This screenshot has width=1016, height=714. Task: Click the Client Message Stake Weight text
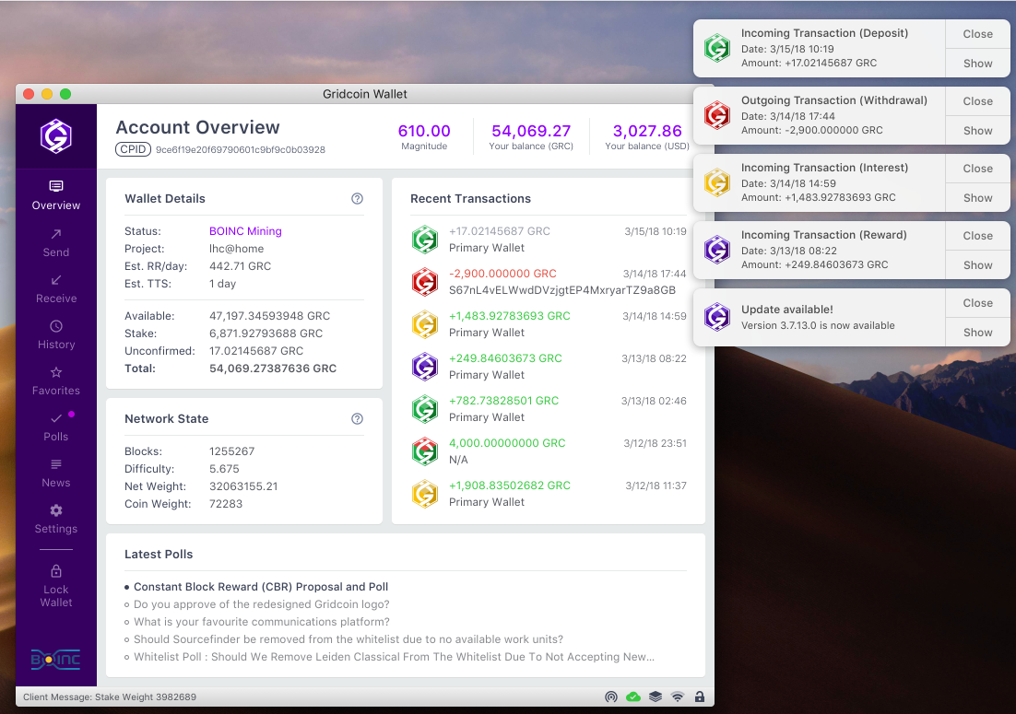110,697
